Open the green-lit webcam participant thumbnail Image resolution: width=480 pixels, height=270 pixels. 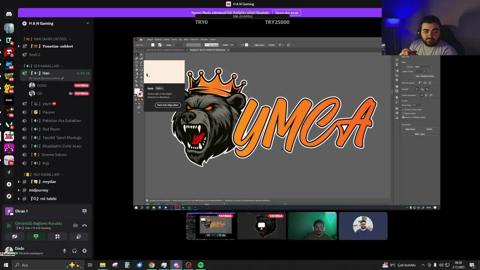[x=312, y=226]
